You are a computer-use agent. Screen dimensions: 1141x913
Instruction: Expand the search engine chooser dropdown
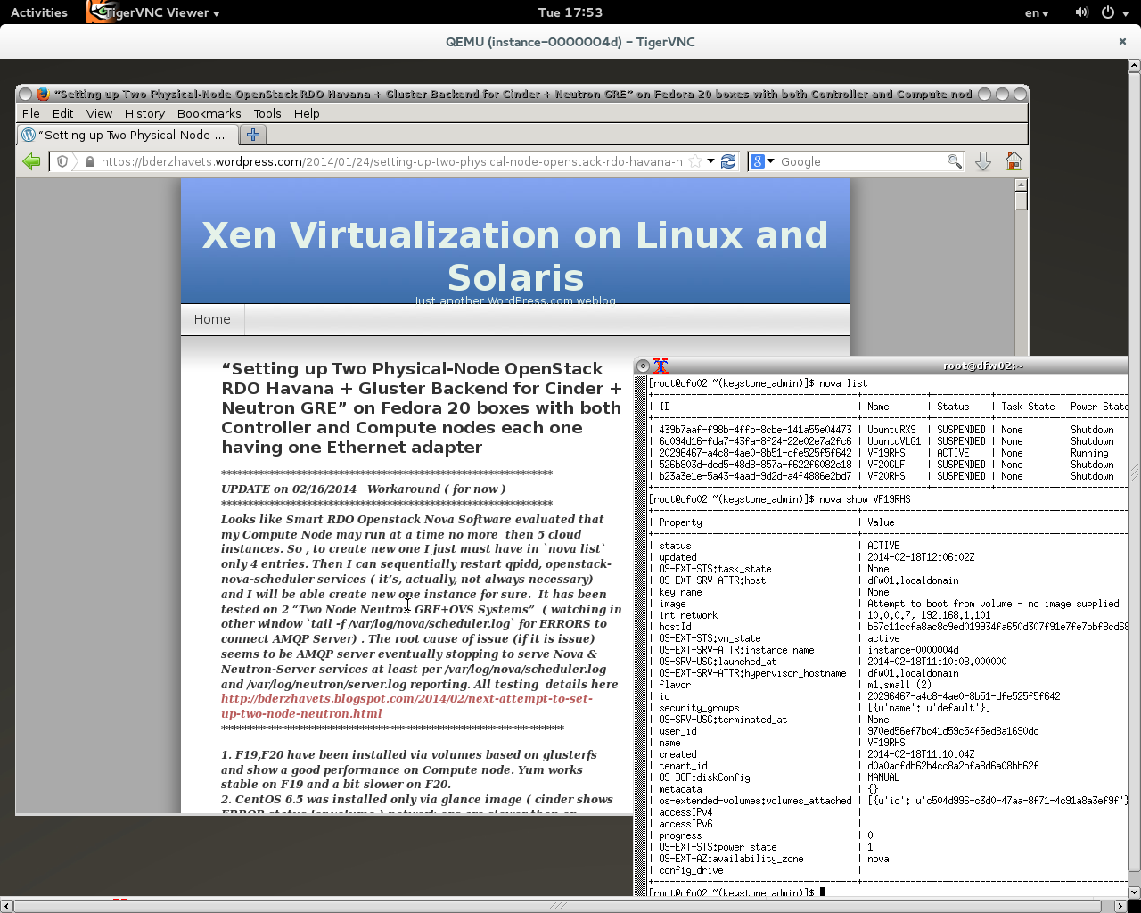click(x=771, y=161)
